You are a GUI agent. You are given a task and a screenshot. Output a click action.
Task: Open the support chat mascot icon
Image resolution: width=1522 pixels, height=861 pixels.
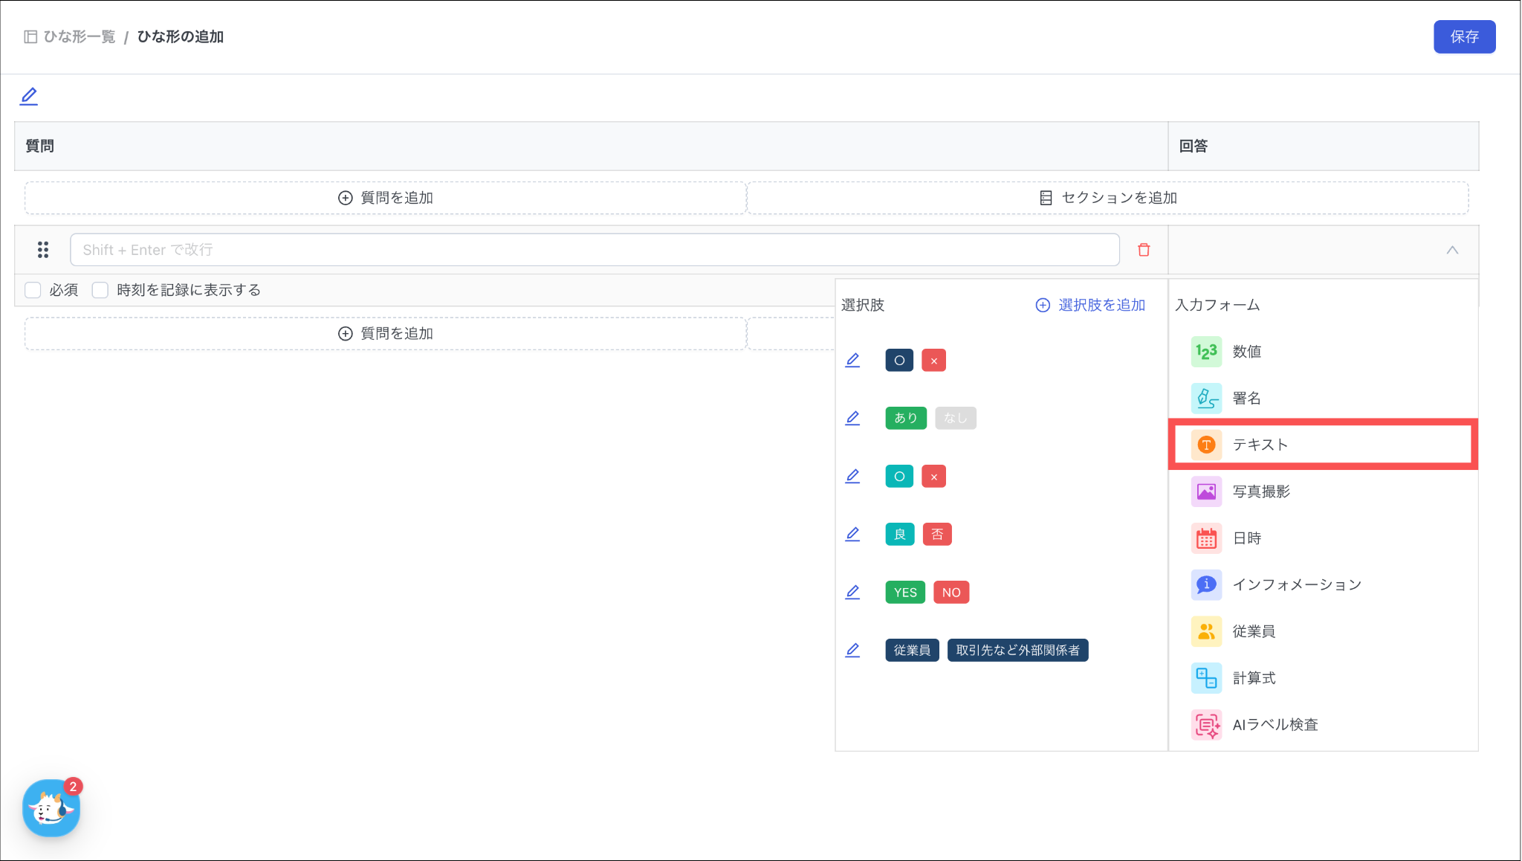51,808
